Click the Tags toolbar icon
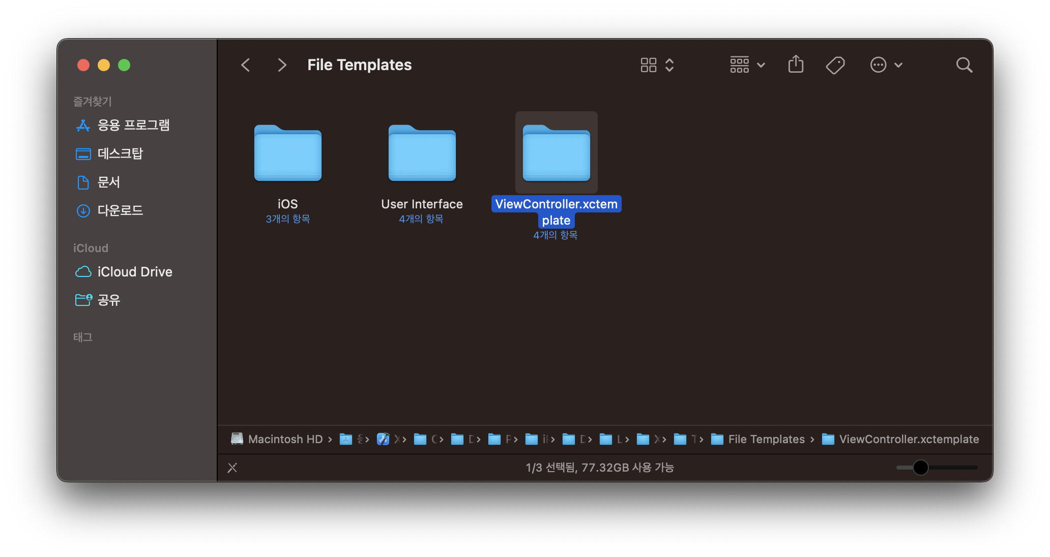 (x=835, y=65)
